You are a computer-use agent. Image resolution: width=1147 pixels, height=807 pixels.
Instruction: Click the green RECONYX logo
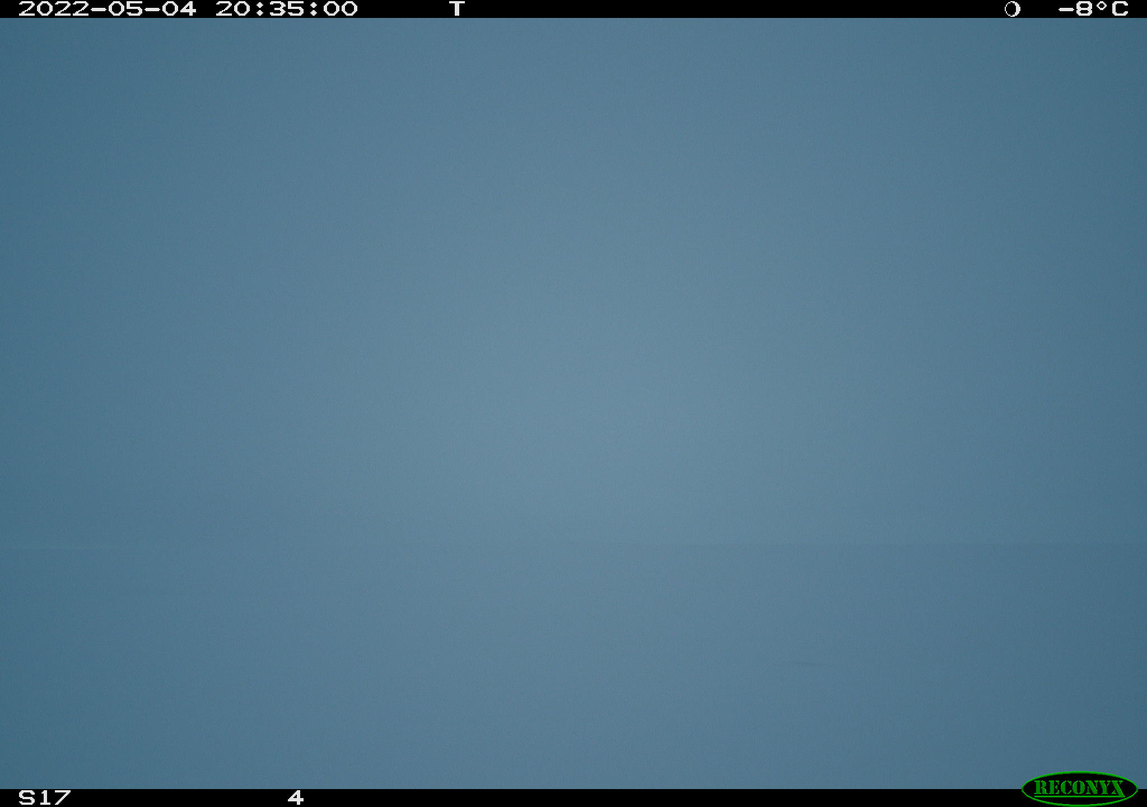[x=1079, y=788]
